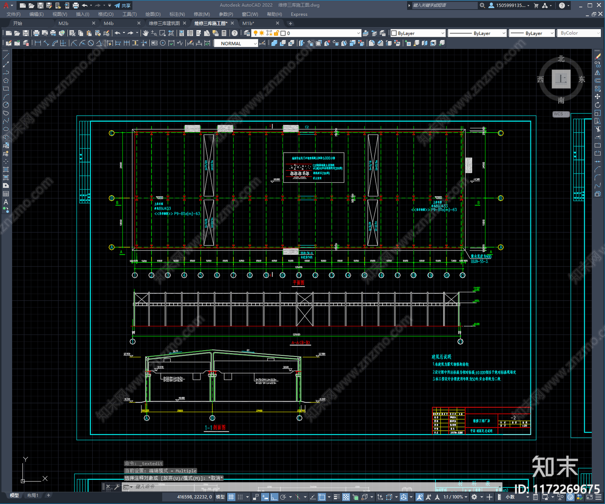
Task: Select the Mirror tool in modify toolbar
Action: (x=598, y=73)
